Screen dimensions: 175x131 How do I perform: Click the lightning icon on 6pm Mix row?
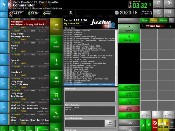[x=15, y=63]
